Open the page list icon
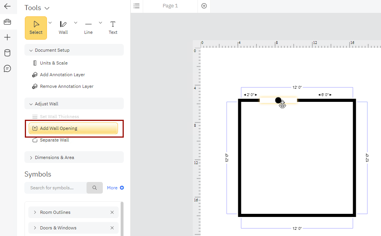381x236 pixels. pos(137,6)
